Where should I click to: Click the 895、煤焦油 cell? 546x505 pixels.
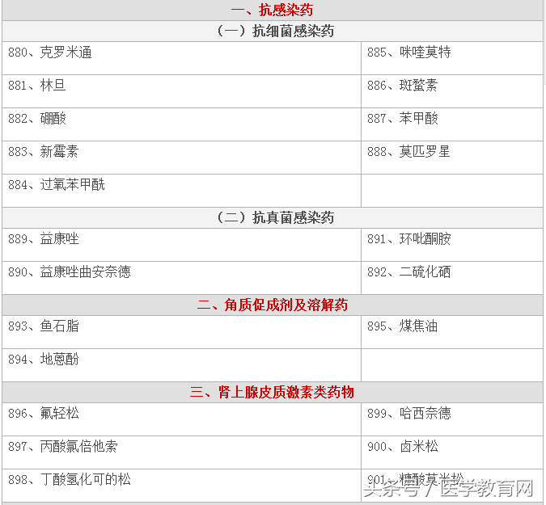403,326
